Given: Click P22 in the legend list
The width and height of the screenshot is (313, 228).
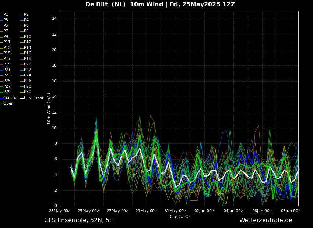Looking at the screenshot, I should (28, 70).
